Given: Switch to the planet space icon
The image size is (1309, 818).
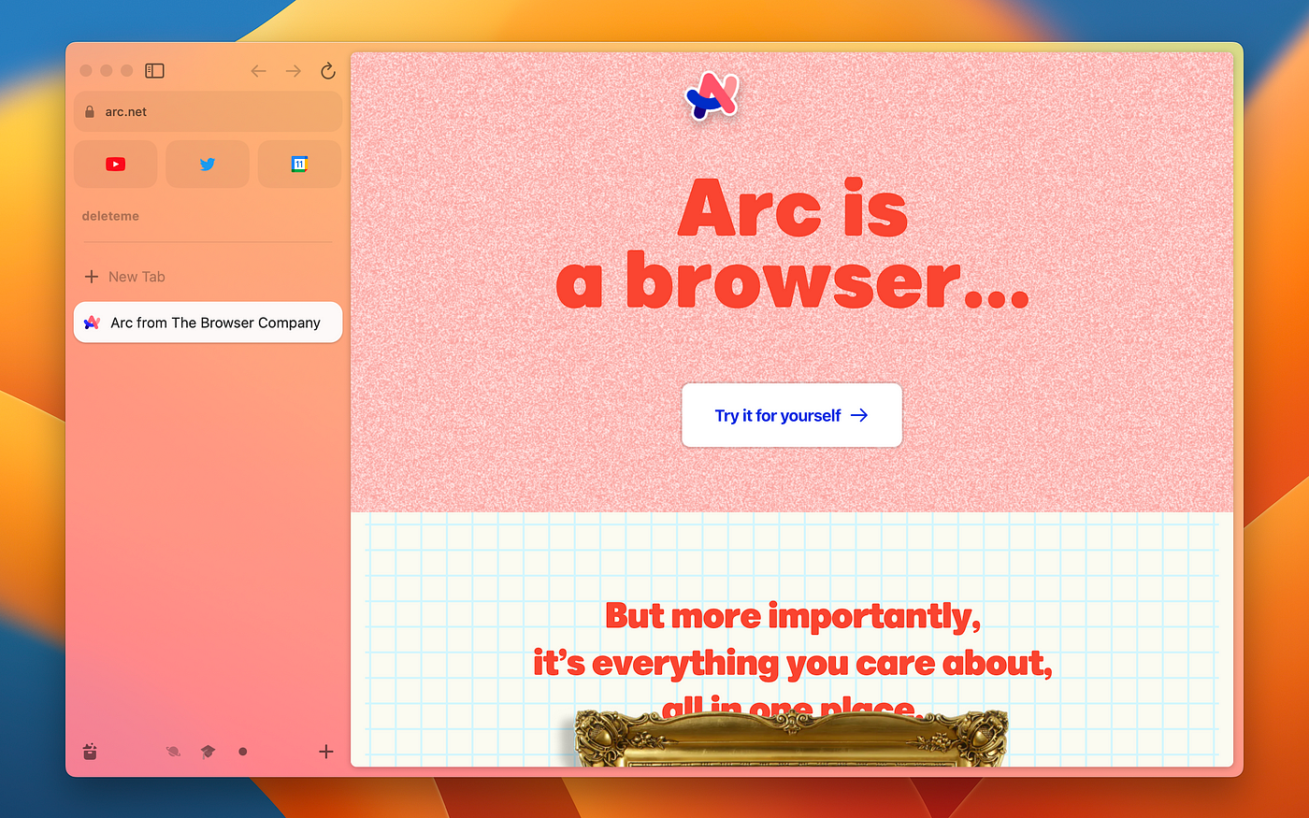Looking at the screenshot, I should pyautogui.click(x=173, y=751).
